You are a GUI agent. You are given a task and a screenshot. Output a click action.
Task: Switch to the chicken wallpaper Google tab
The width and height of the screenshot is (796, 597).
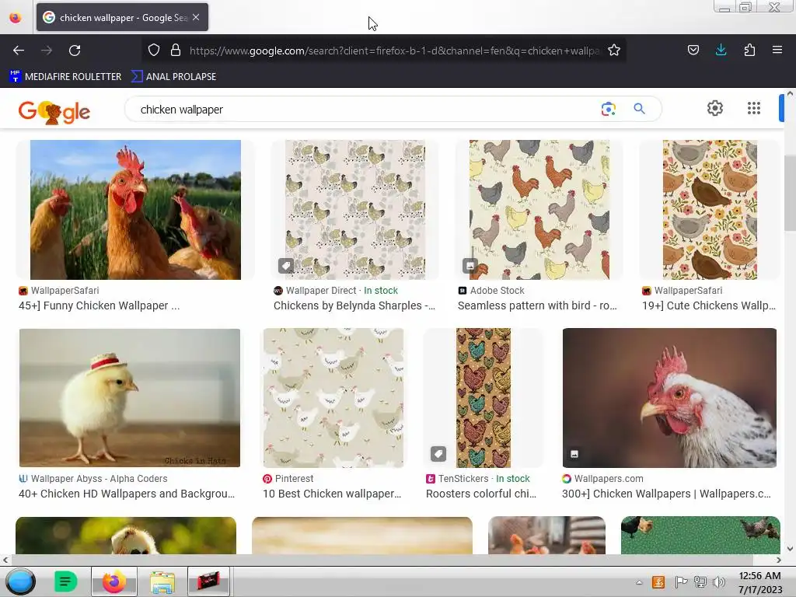[122, 17]
